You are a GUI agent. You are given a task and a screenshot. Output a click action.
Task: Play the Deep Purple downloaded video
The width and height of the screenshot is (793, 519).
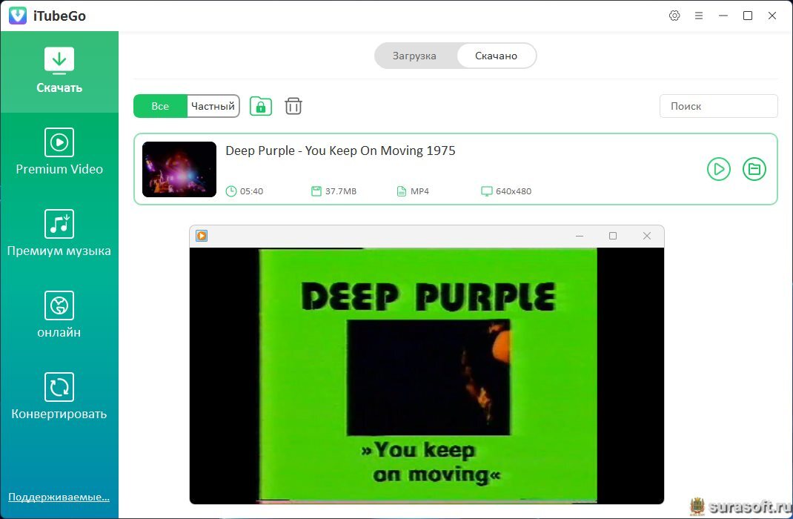tap(719, 169)
